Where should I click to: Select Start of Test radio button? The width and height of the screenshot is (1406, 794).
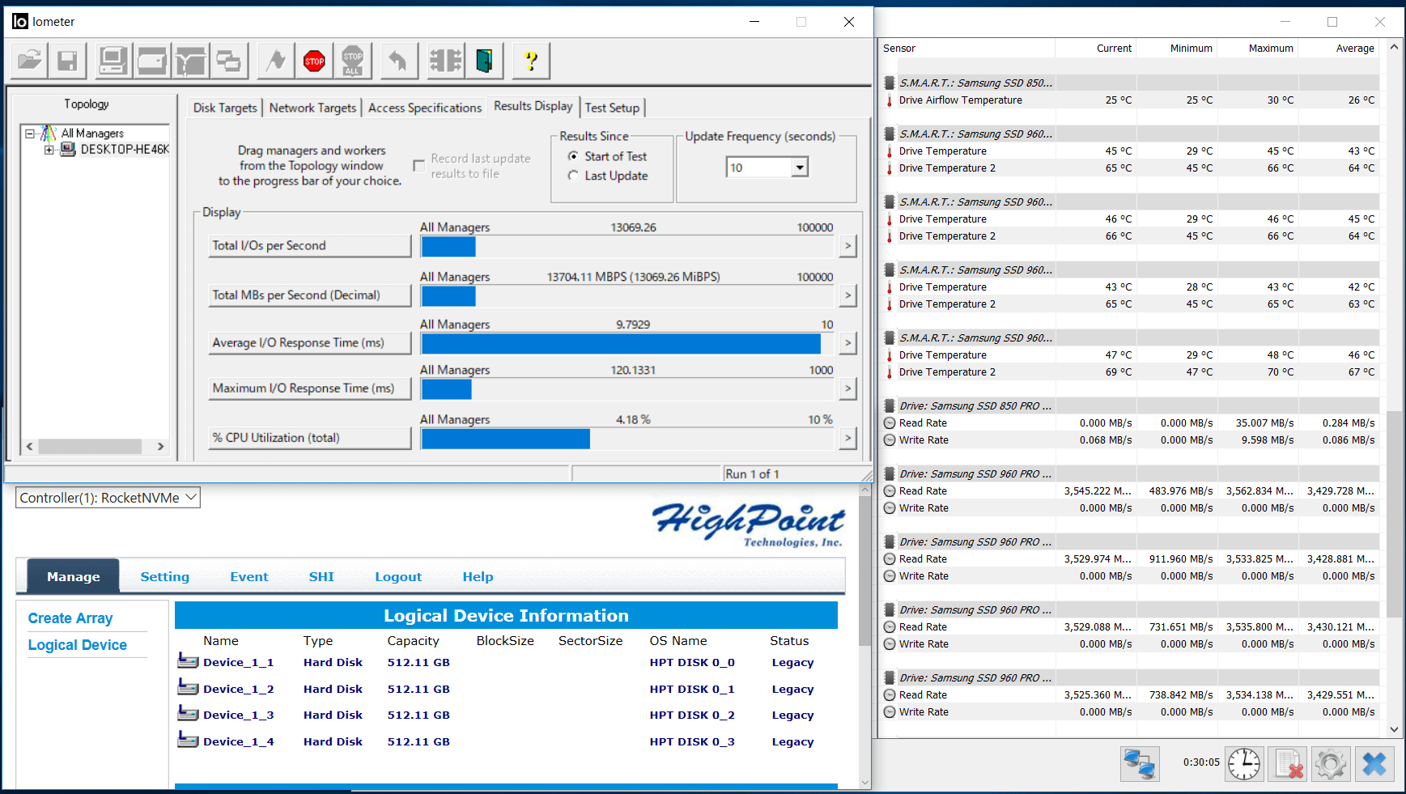click(x=573, y=156)
